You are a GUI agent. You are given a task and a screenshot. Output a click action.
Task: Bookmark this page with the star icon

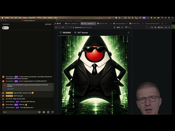pos(122,27)
